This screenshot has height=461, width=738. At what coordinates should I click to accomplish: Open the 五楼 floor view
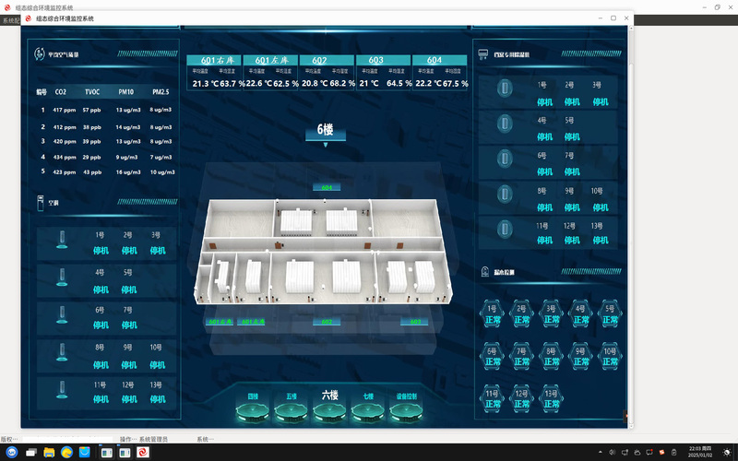pyautogui.click(x=292, y=407)
